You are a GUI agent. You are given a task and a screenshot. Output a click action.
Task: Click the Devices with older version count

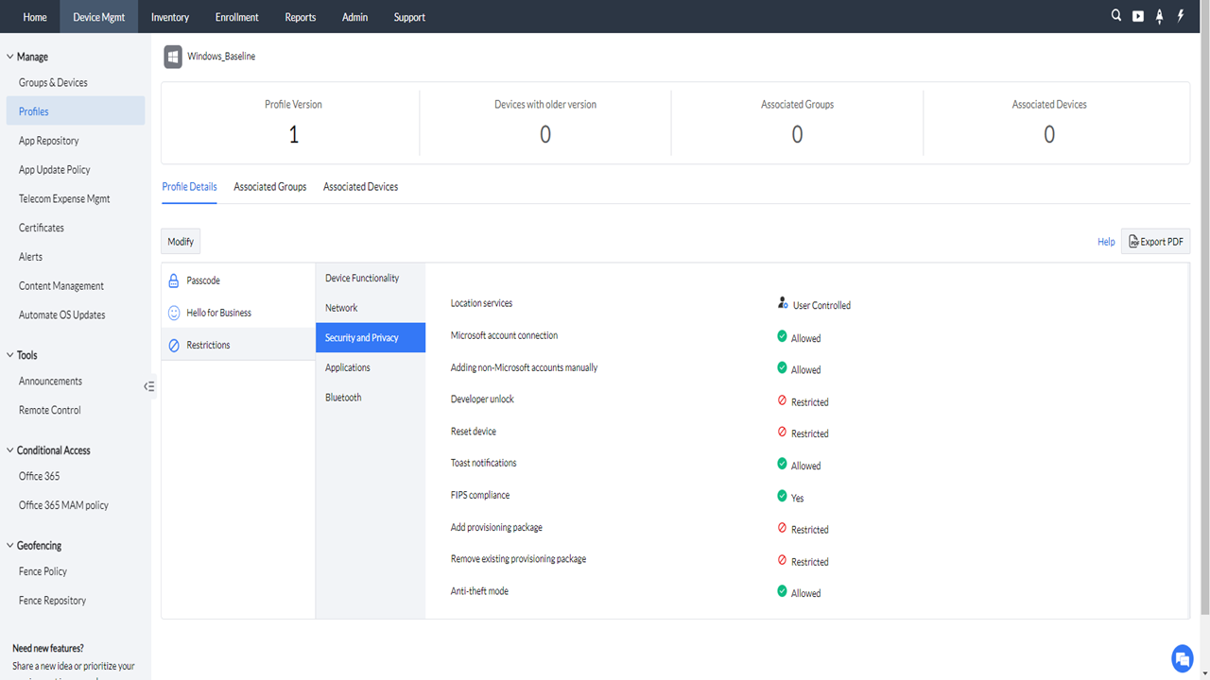tap(545, 135)
